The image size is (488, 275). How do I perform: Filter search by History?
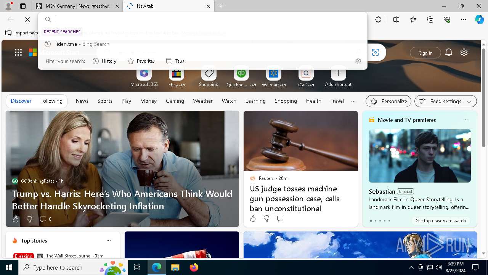point(104,61)
